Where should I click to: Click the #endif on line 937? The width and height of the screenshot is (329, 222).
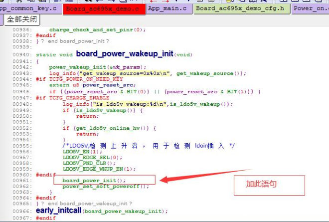[46, 35]
